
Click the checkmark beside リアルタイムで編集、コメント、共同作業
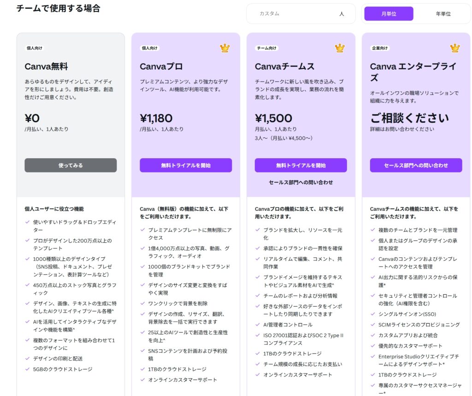coord(258,259)
